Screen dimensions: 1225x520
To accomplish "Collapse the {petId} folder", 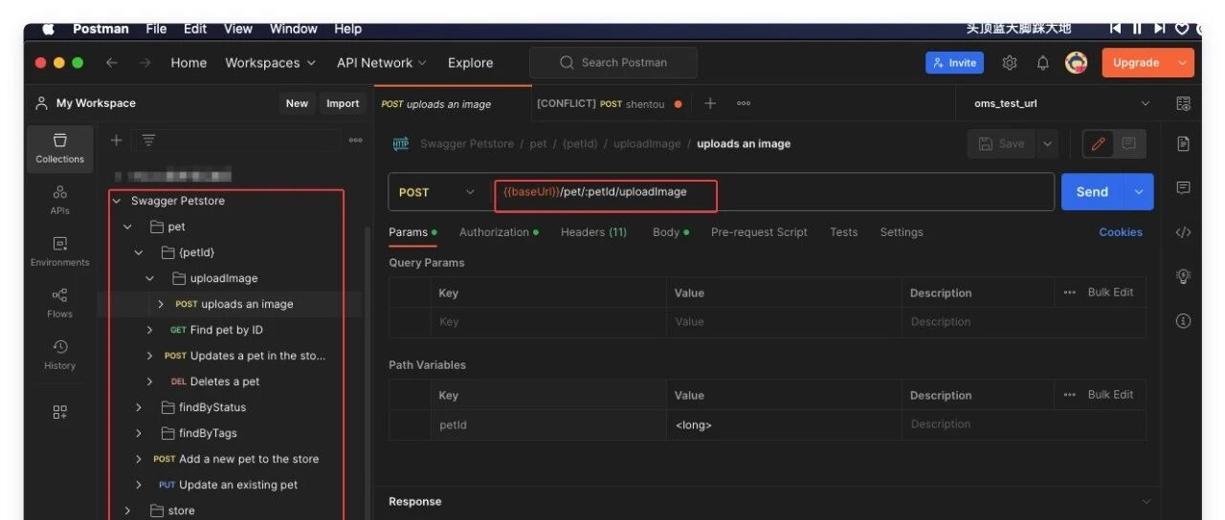I will coord(139,253).
